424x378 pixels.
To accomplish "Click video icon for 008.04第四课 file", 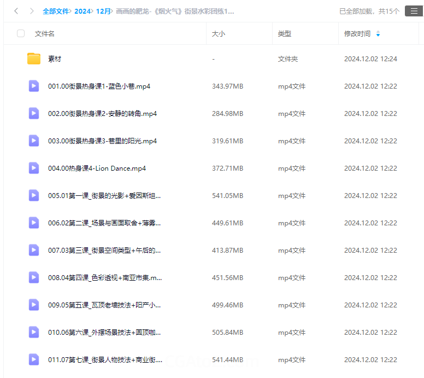I will [34, 277].
